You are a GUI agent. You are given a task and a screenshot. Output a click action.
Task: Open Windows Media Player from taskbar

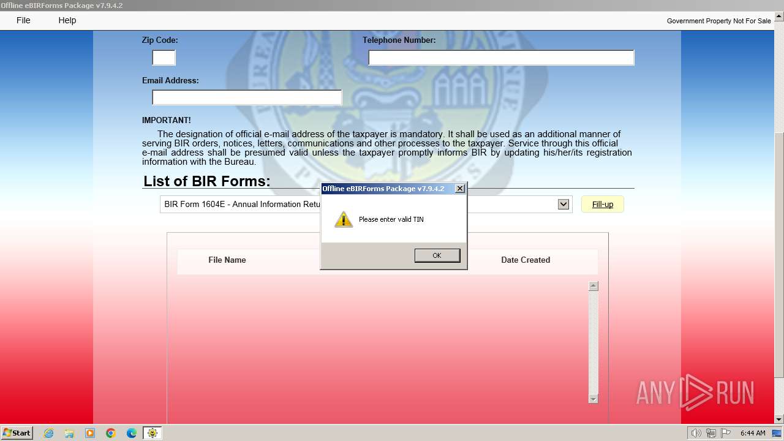pyautogui.click(x=90, y=433)
